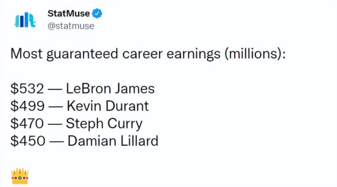This screenshot has width=337, height=187.
Task: Click the dash after $532
Action: coord(55,89)
